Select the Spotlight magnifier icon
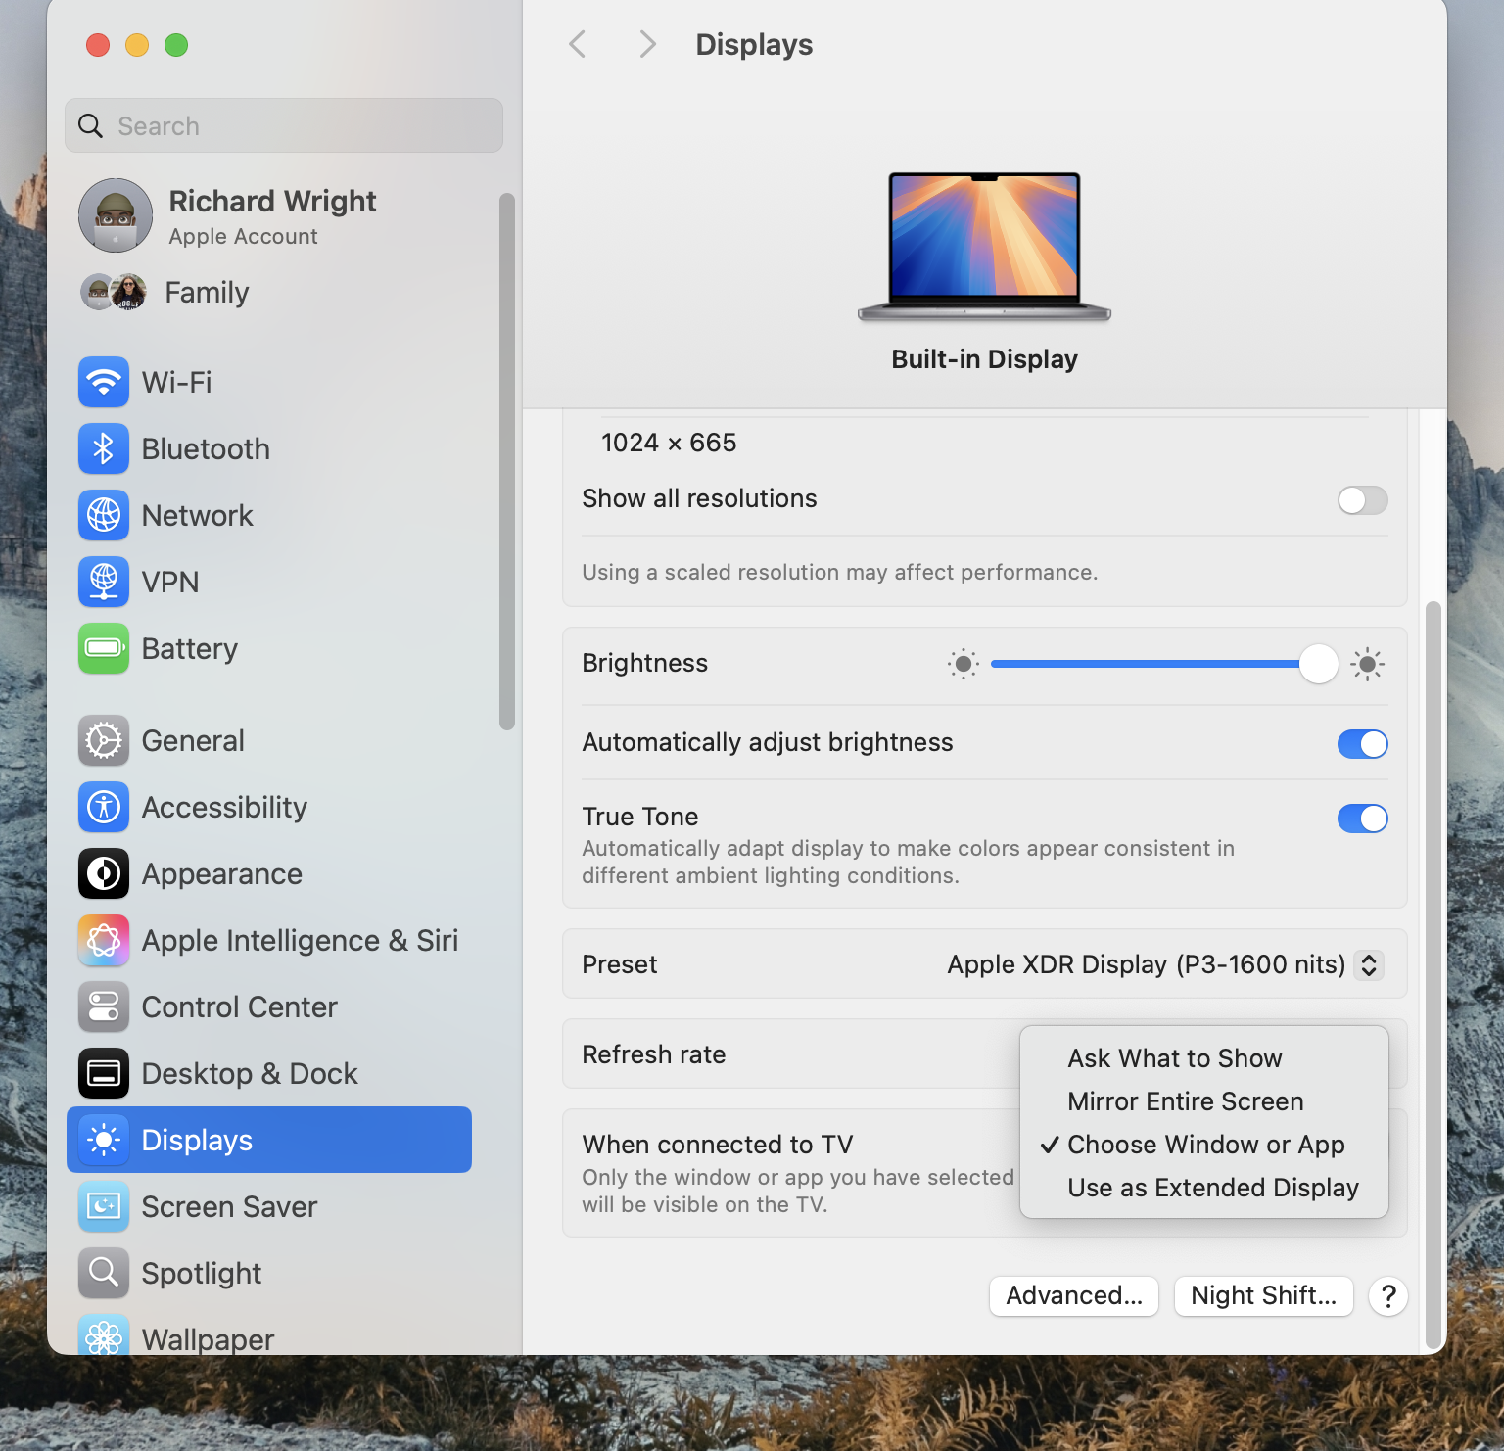Image resolution: width=1504 pixels, height=1451 pixels. tap(104, 1273)
